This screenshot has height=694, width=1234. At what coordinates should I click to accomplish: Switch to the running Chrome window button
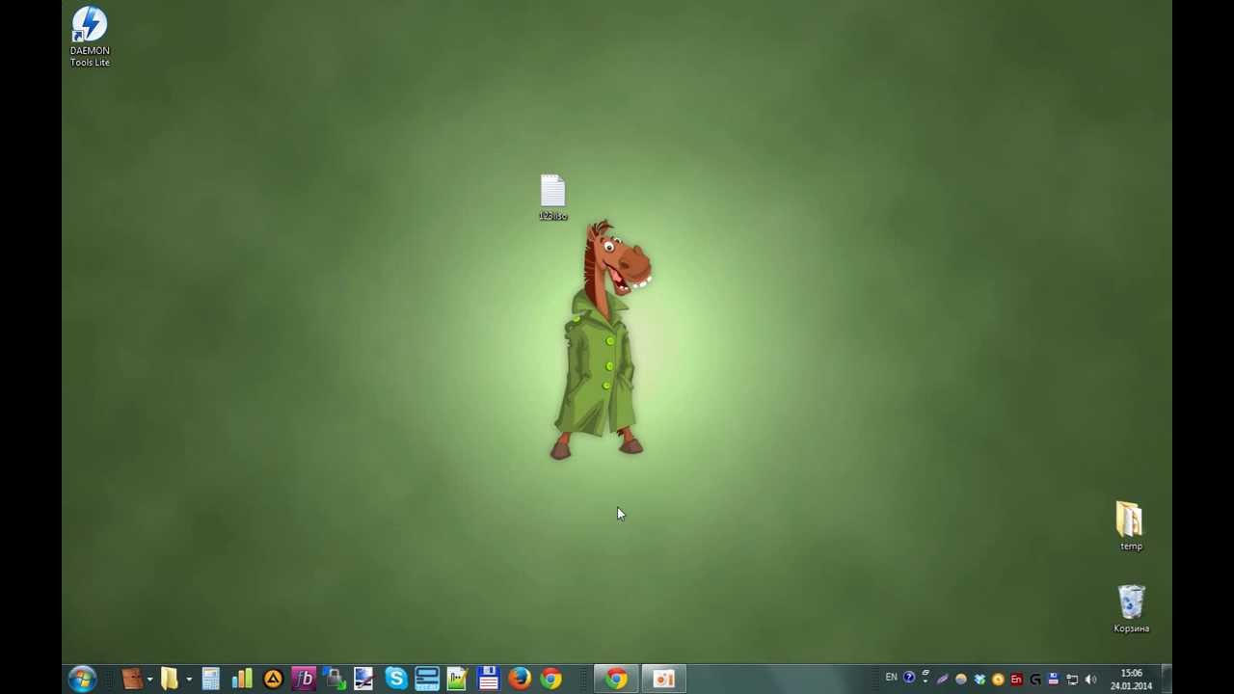coord(616,680)
